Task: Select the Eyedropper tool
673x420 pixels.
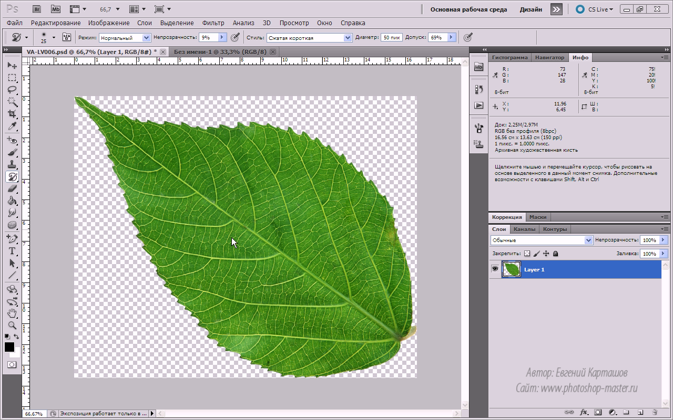Action: pos(12,127)
